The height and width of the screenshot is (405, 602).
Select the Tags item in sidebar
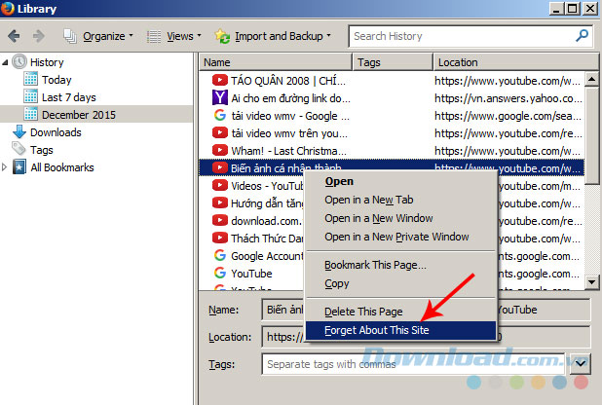41,150
